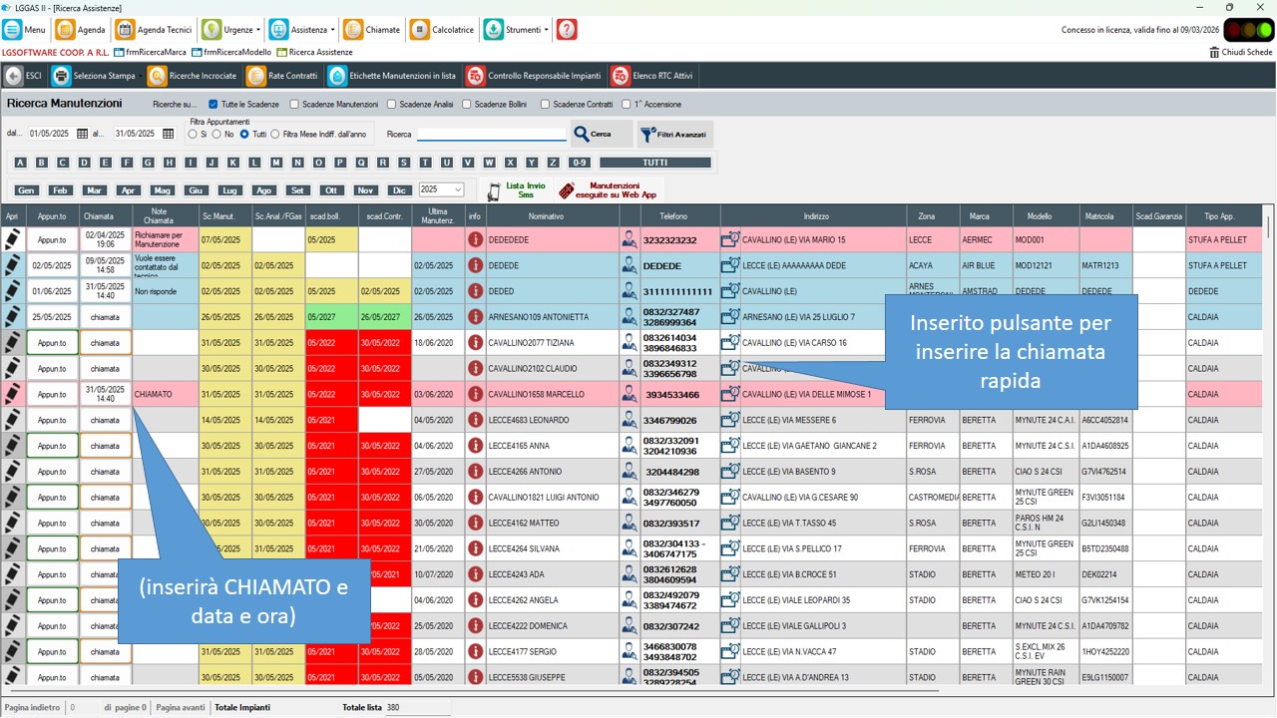Screen dimensions: 1277x718
Task: Click the info icon for CAVALLINO2077 TIZIANA
Action: coord(475,342)
